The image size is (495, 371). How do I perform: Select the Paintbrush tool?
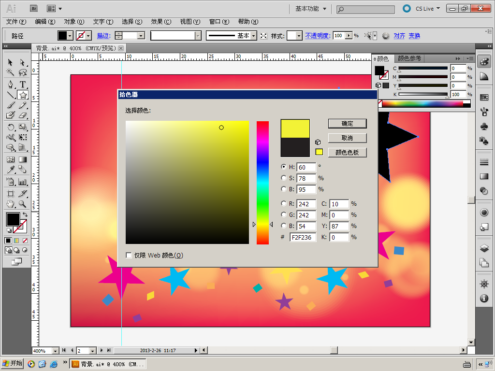(x=10, y=105)
